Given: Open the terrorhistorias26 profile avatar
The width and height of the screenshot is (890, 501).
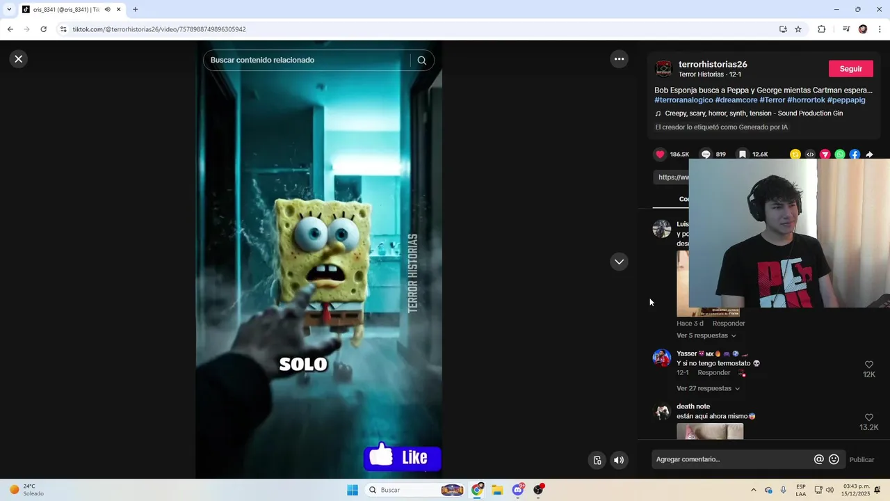Looking at the screenshot, I should (664, 69).
